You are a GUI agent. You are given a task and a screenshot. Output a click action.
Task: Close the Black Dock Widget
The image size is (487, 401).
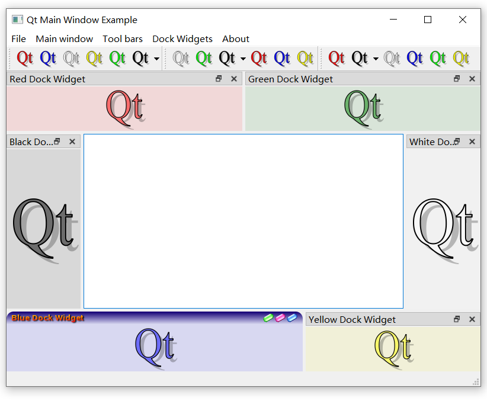coord(72,141)
